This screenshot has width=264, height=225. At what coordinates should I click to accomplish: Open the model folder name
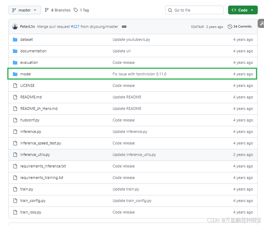(26, 74)
